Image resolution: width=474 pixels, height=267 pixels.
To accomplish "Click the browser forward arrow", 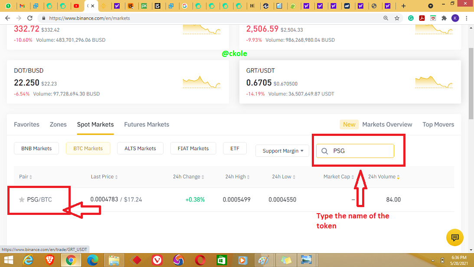I will [19, 18].
